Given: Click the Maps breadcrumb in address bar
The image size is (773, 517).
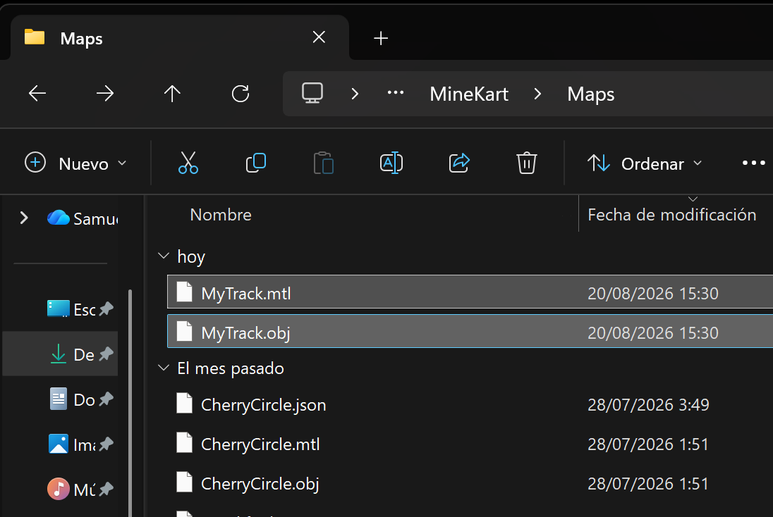Looking at the screenshot, I should [x=590, y=94].
